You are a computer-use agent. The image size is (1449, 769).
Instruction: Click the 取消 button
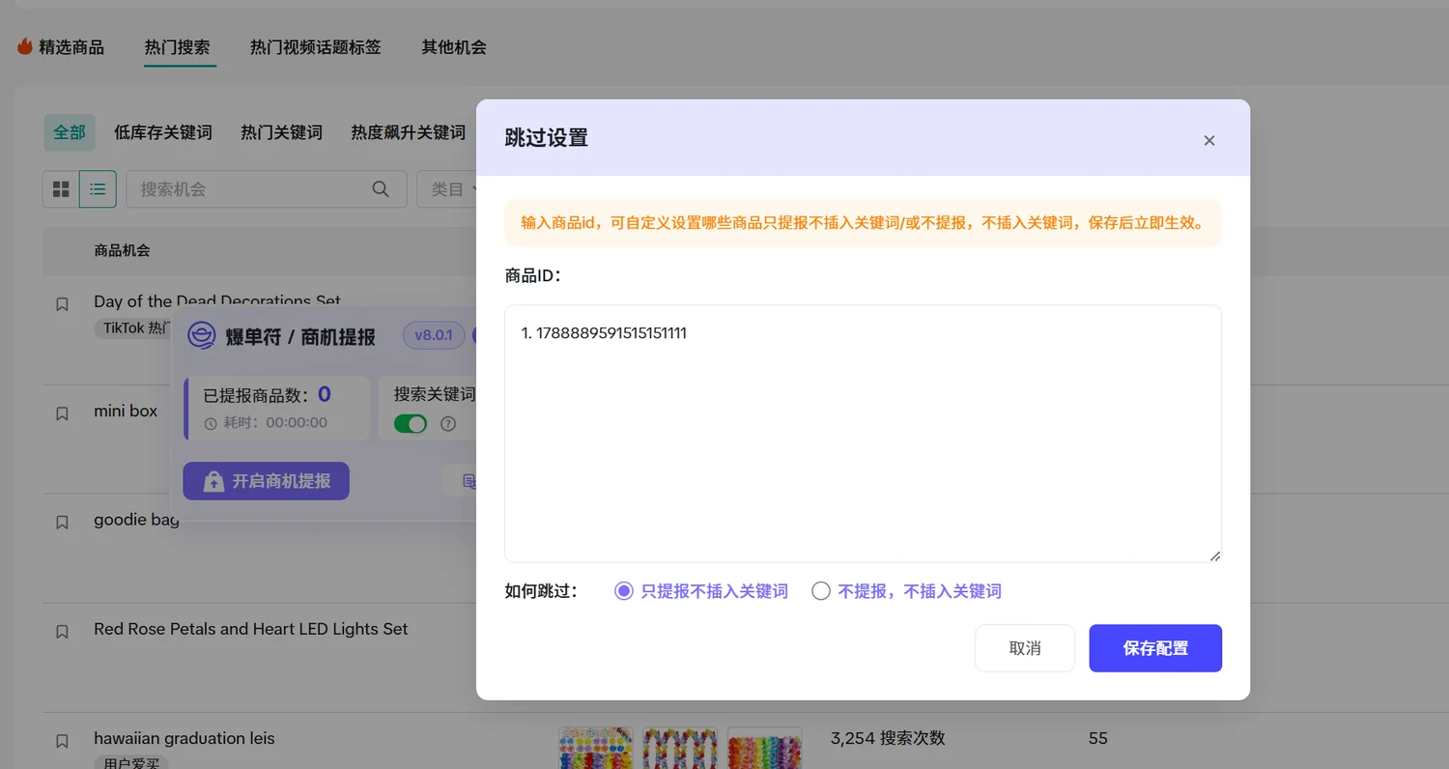click(x=1025, y=648)
